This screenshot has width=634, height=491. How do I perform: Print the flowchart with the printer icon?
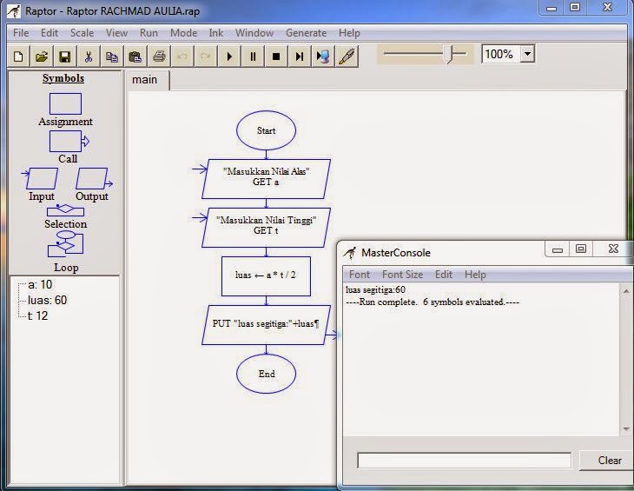(159, 56)
